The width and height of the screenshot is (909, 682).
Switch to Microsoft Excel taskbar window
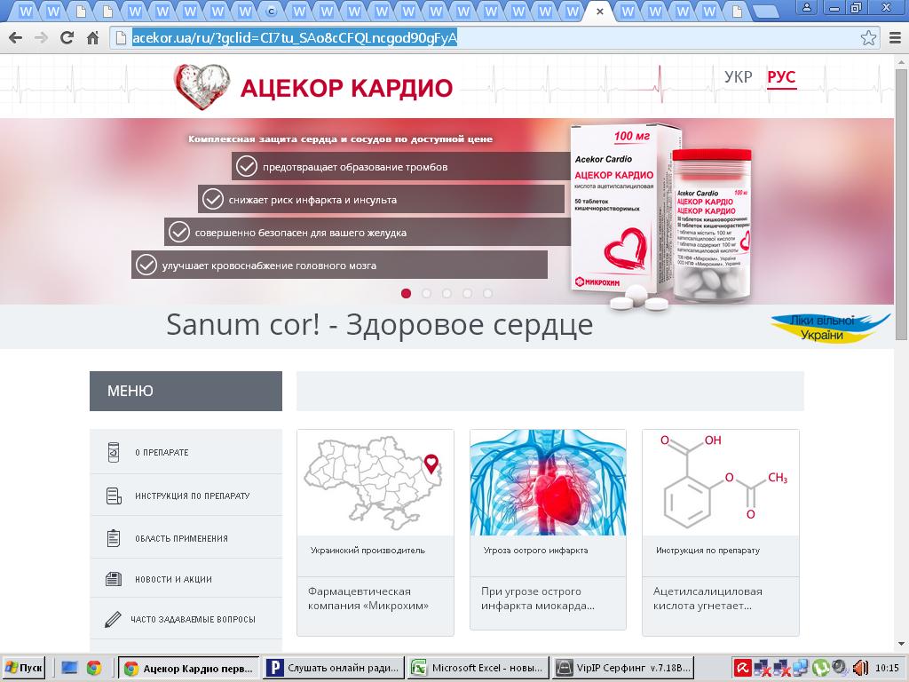pos(478,668)
